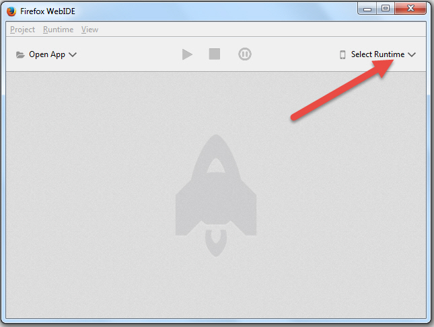The width and height of the screenshot is (434, 327).
Task: Click the Firefox WebIDE title text
Action: click(48, 11)
